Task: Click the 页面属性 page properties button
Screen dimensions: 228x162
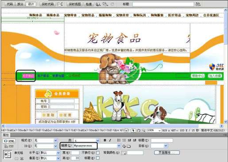Action: click(167, 153)
